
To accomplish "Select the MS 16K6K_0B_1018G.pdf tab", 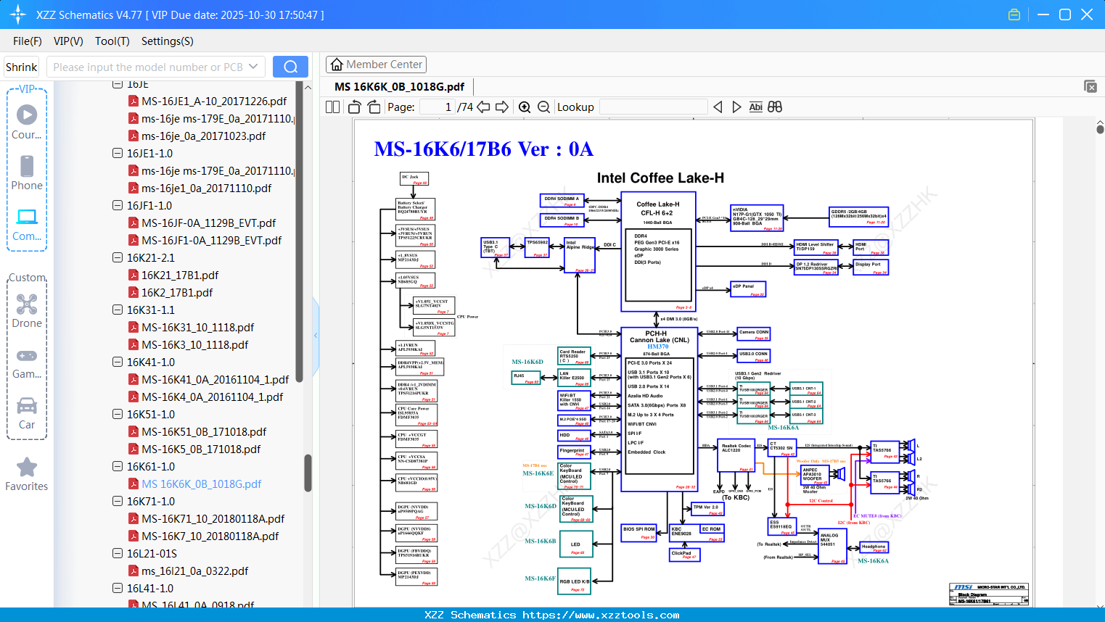I will click(399, 86).
